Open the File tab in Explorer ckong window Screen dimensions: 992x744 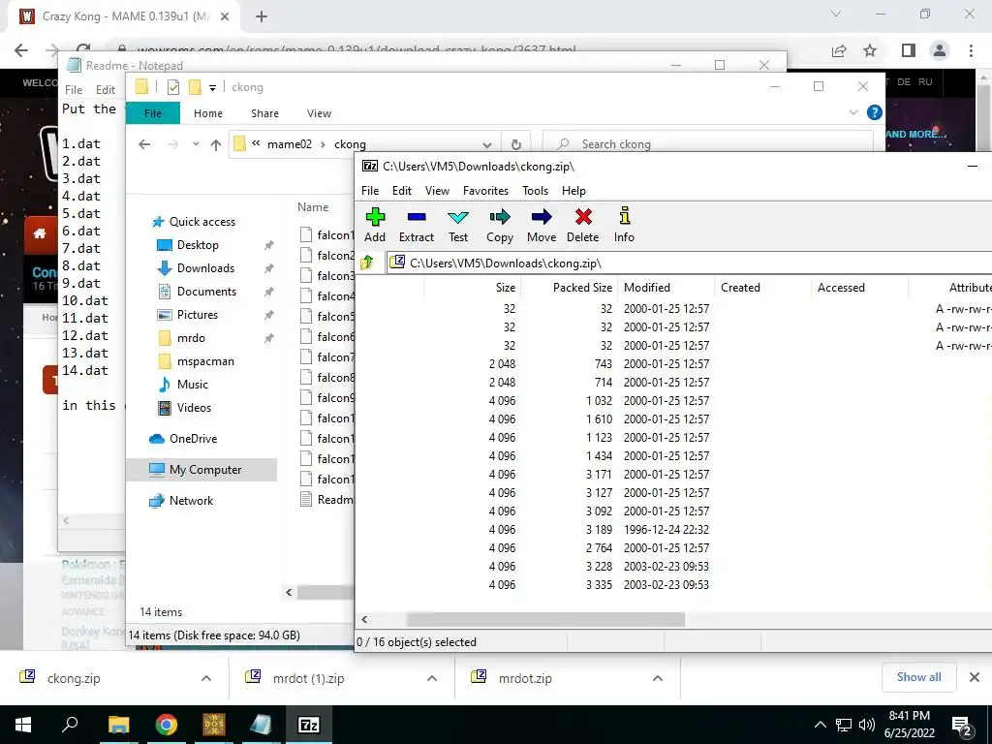point(152,113)
